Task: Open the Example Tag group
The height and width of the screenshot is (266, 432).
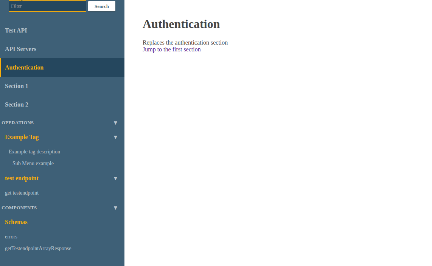Action: 22,137
